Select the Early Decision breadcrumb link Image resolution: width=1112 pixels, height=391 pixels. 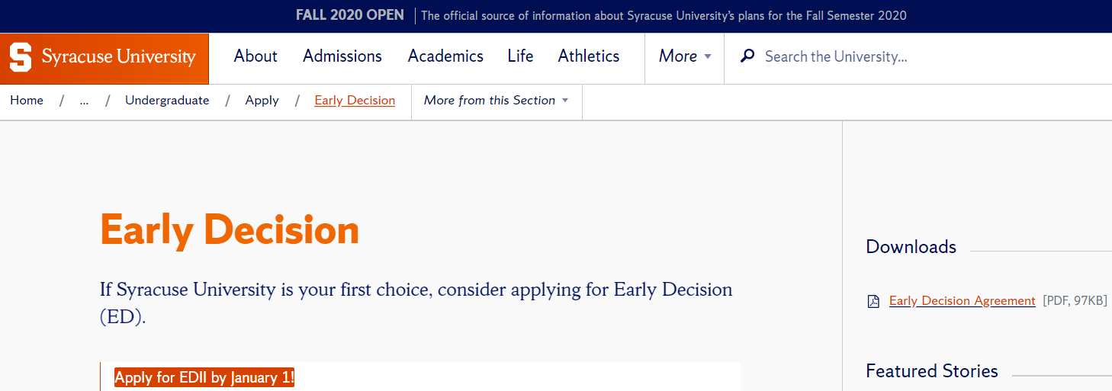click(355, 101)
